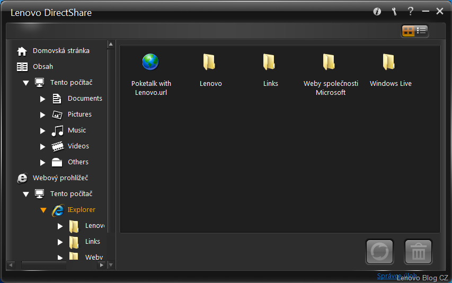Image resolution: width=452 pixels, height=283 pixels.
Task: Open settings via the wrench icon
Action: [394, 11]
